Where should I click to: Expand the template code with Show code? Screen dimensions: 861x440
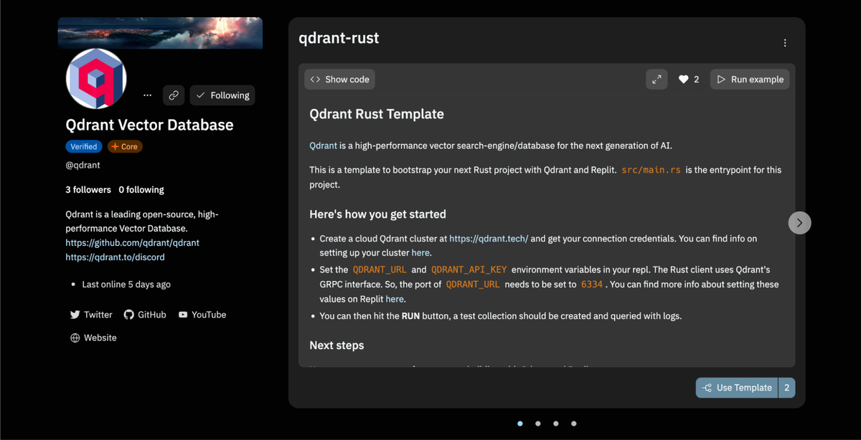339,79
